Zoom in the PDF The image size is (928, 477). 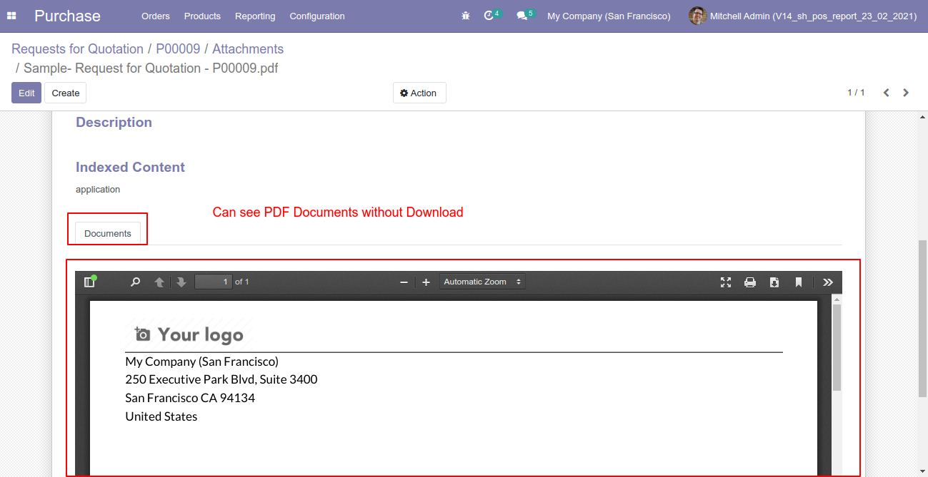426,282
